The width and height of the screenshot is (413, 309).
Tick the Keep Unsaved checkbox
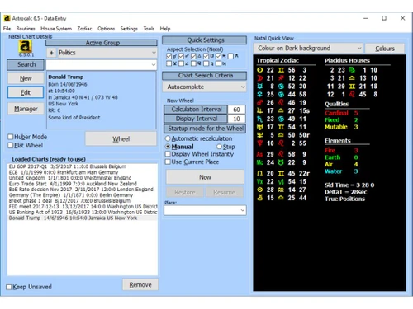point(9,287)
